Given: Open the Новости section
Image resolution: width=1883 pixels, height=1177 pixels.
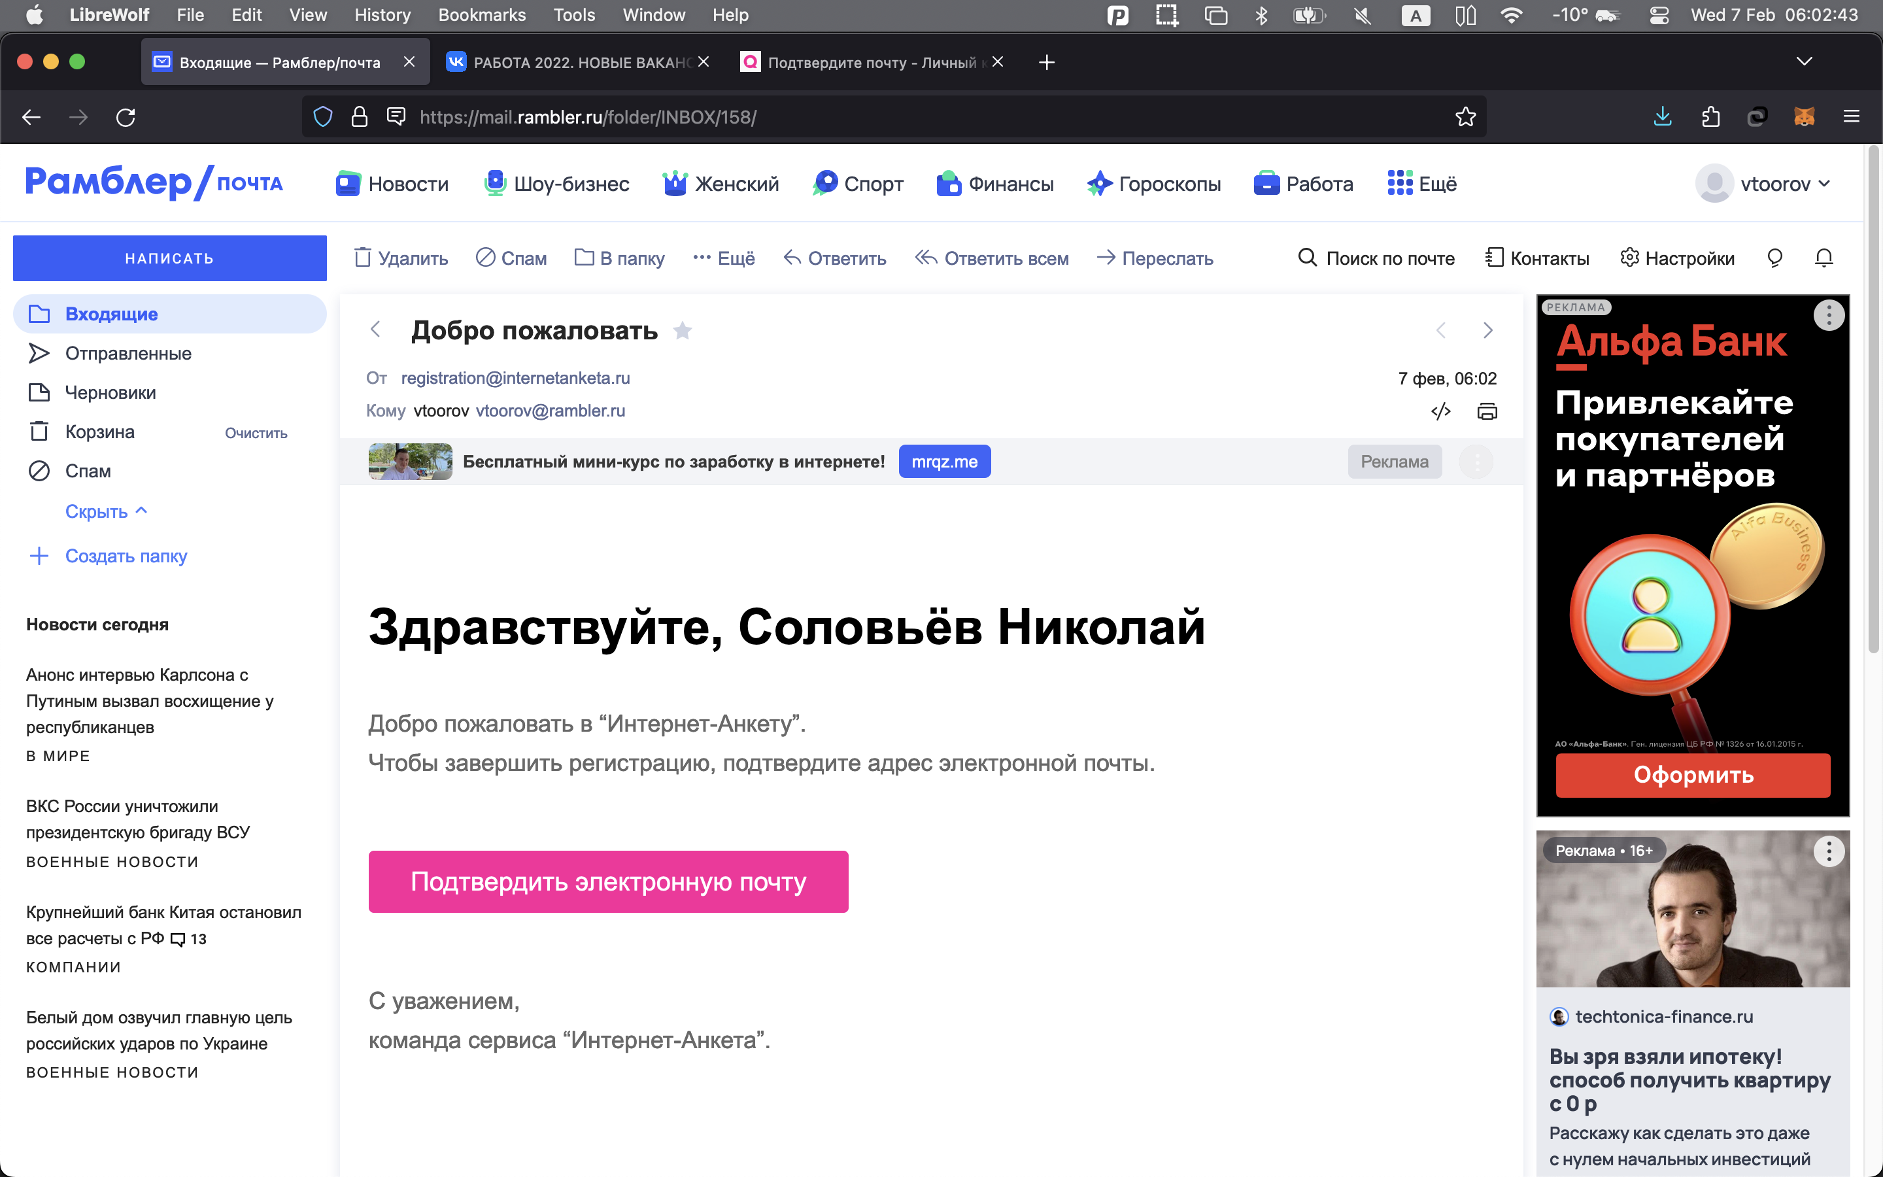Looking at the screenshot, I should (392, 184).
